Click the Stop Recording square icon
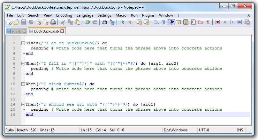Viewport: 258px width, 140px height. click(x=225, y=22)
